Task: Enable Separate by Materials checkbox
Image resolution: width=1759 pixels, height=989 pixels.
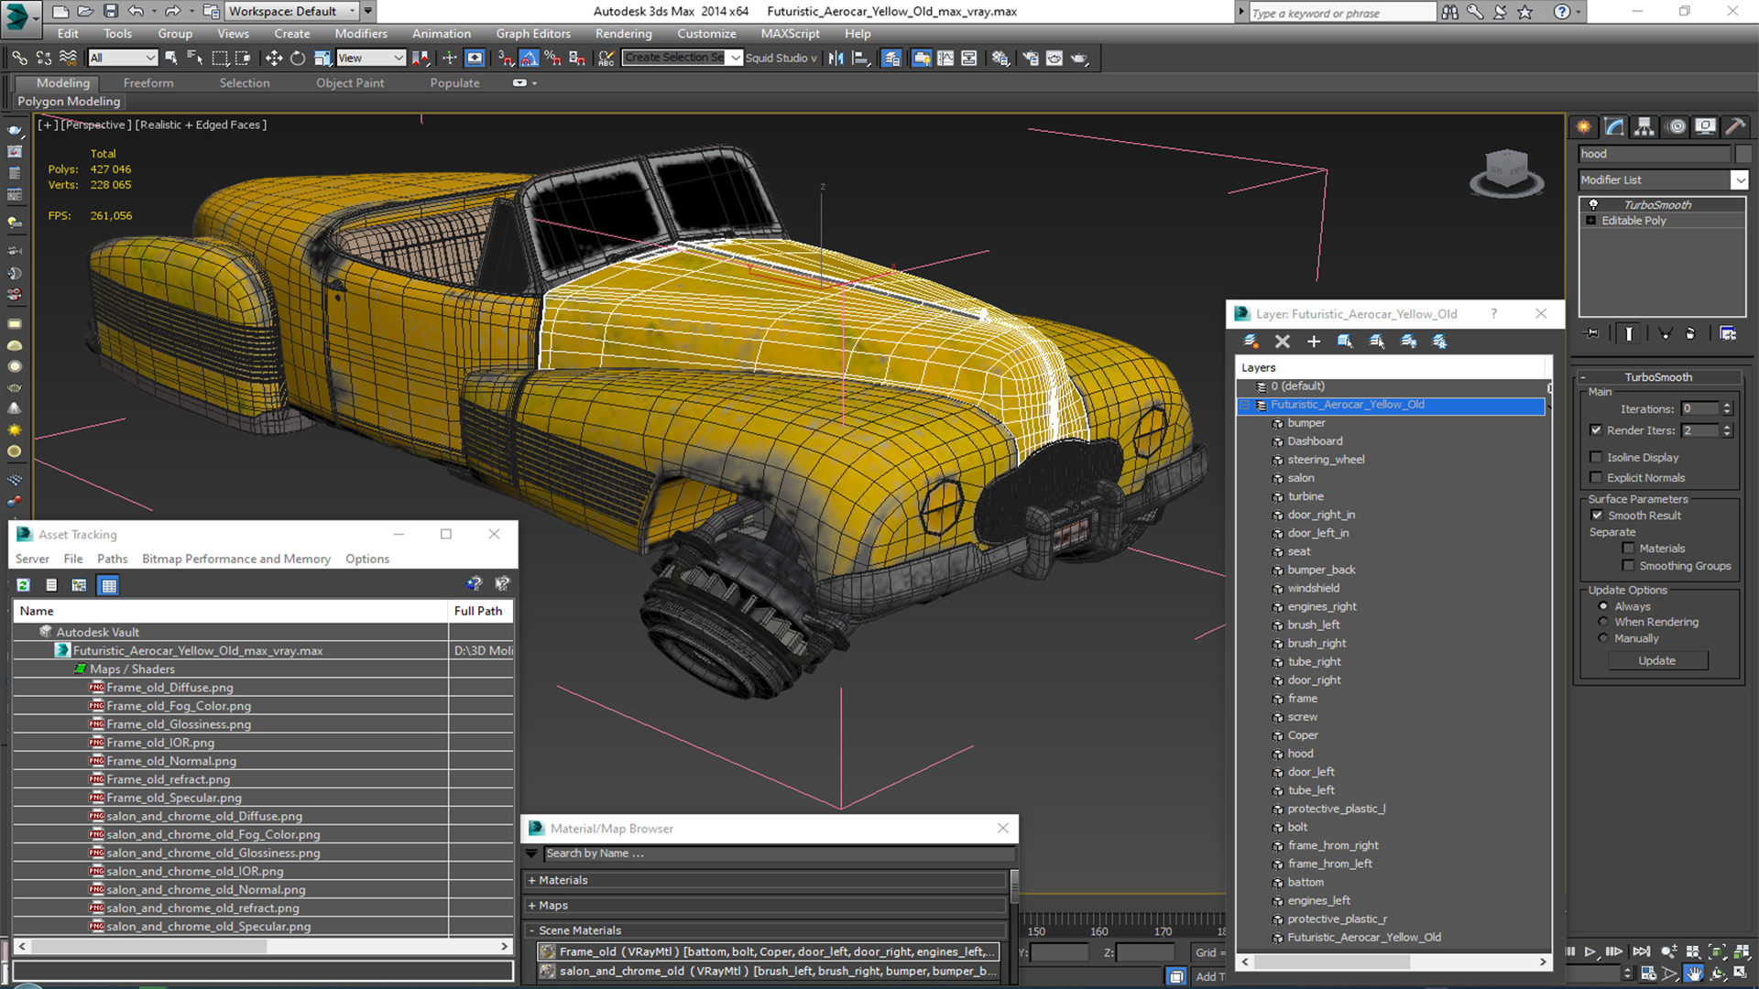Action: pos(1628,549)
